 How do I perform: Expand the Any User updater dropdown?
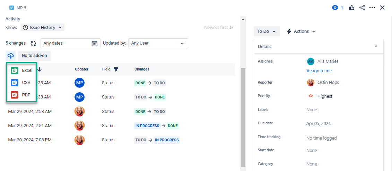click(x=158, y=43)
